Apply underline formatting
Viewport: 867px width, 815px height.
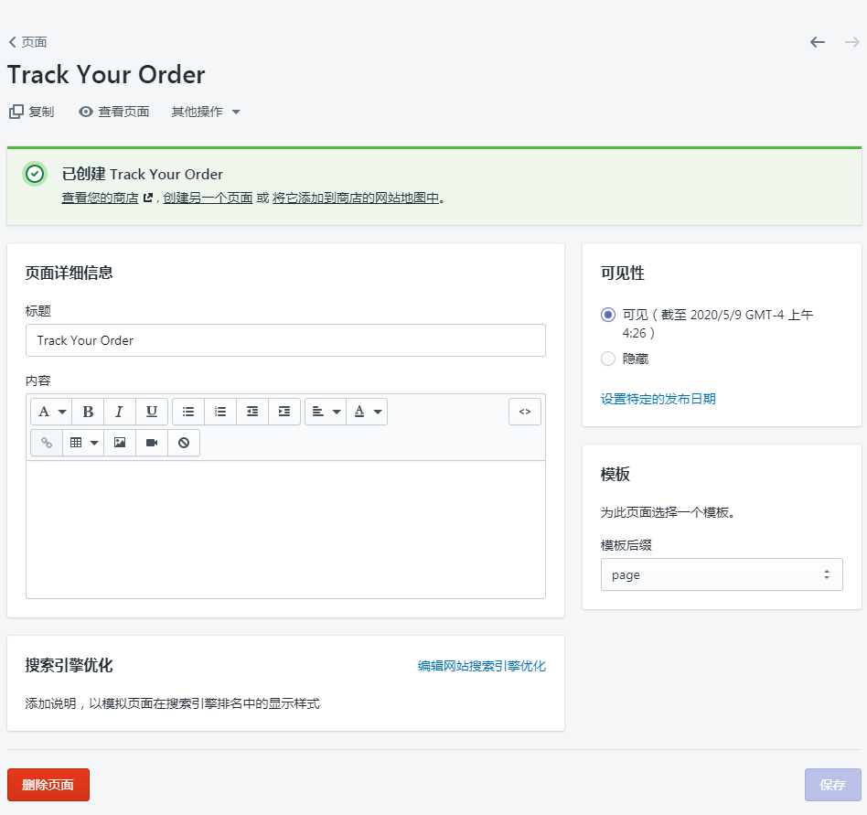tap(151, 412)
